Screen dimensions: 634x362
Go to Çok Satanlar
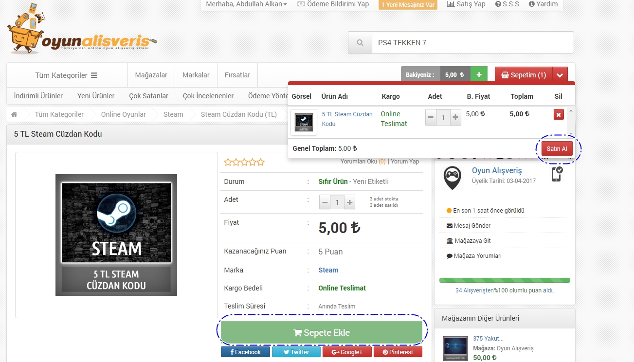(x=149, y=96)
